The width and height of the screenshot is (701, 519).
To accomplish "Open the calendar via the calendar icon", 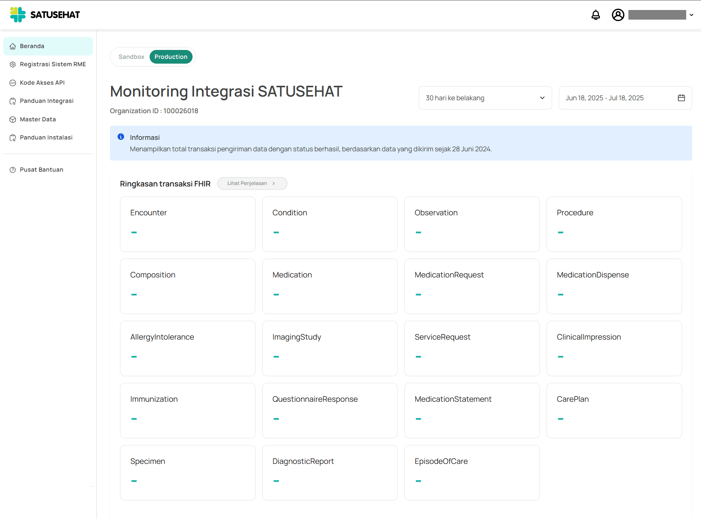I will (x=681, y=98).
